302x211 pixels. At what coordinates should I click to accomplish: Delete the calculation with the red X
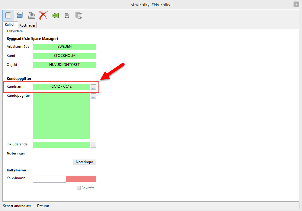[43, 15]
